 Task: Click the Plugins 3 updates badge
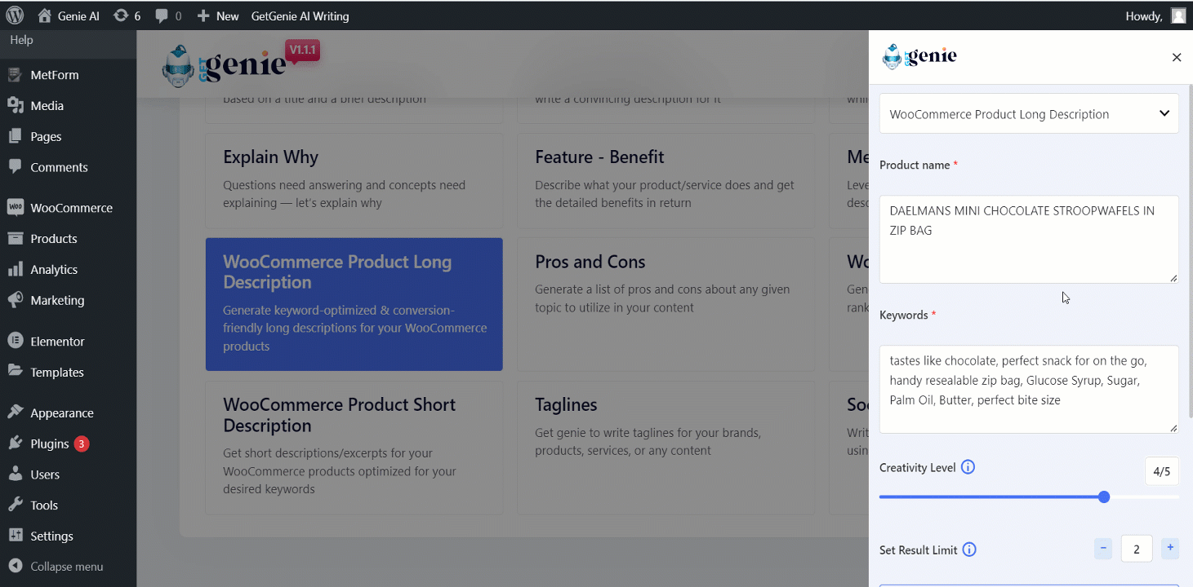click(81, 444)
